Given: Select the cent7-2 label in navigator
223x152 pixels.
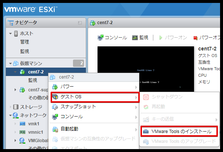Looking at the screenshot, I should (36, 72).
